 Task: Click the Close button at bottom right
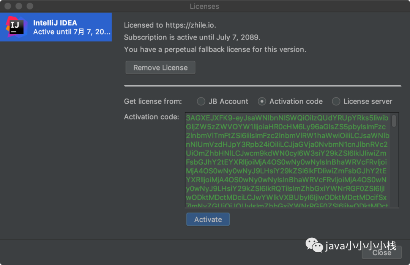click(382, 252)
